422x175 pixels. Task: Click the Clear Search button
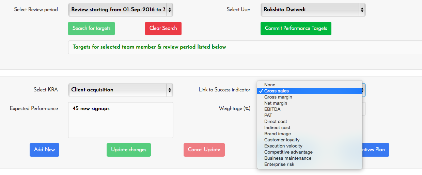click(163, 29)
